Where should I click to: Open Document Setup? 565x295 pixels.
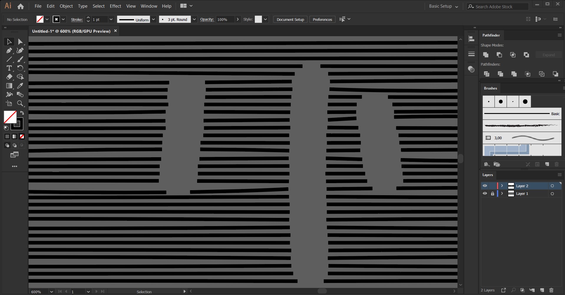(x=290, y=19)
